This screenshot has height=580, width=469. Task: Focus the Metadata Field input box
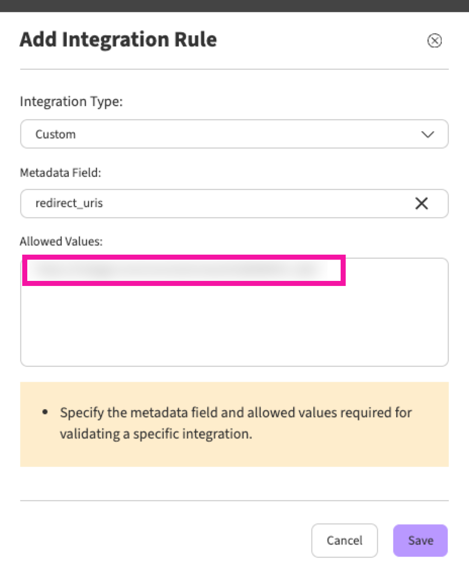(x=234, y=204)
